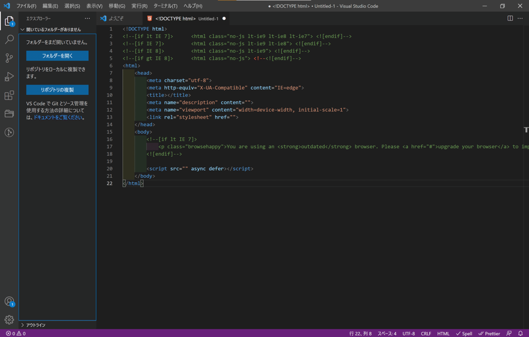Collapse the 開いているフォルダーがありません section
The height and width of the screenshot is (337, 529).
[x=57, y=30]
